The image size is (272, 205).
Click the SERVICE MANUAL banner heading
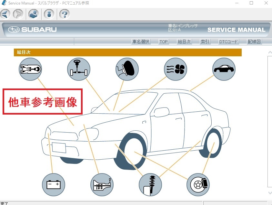point(237,30)
